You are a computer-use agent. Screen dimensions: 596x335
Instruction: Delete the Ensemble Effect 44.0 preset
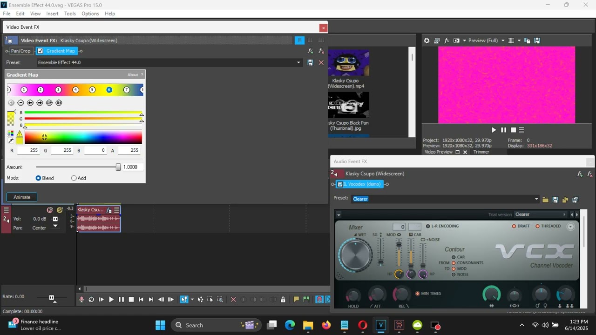(x=321, y=62)
